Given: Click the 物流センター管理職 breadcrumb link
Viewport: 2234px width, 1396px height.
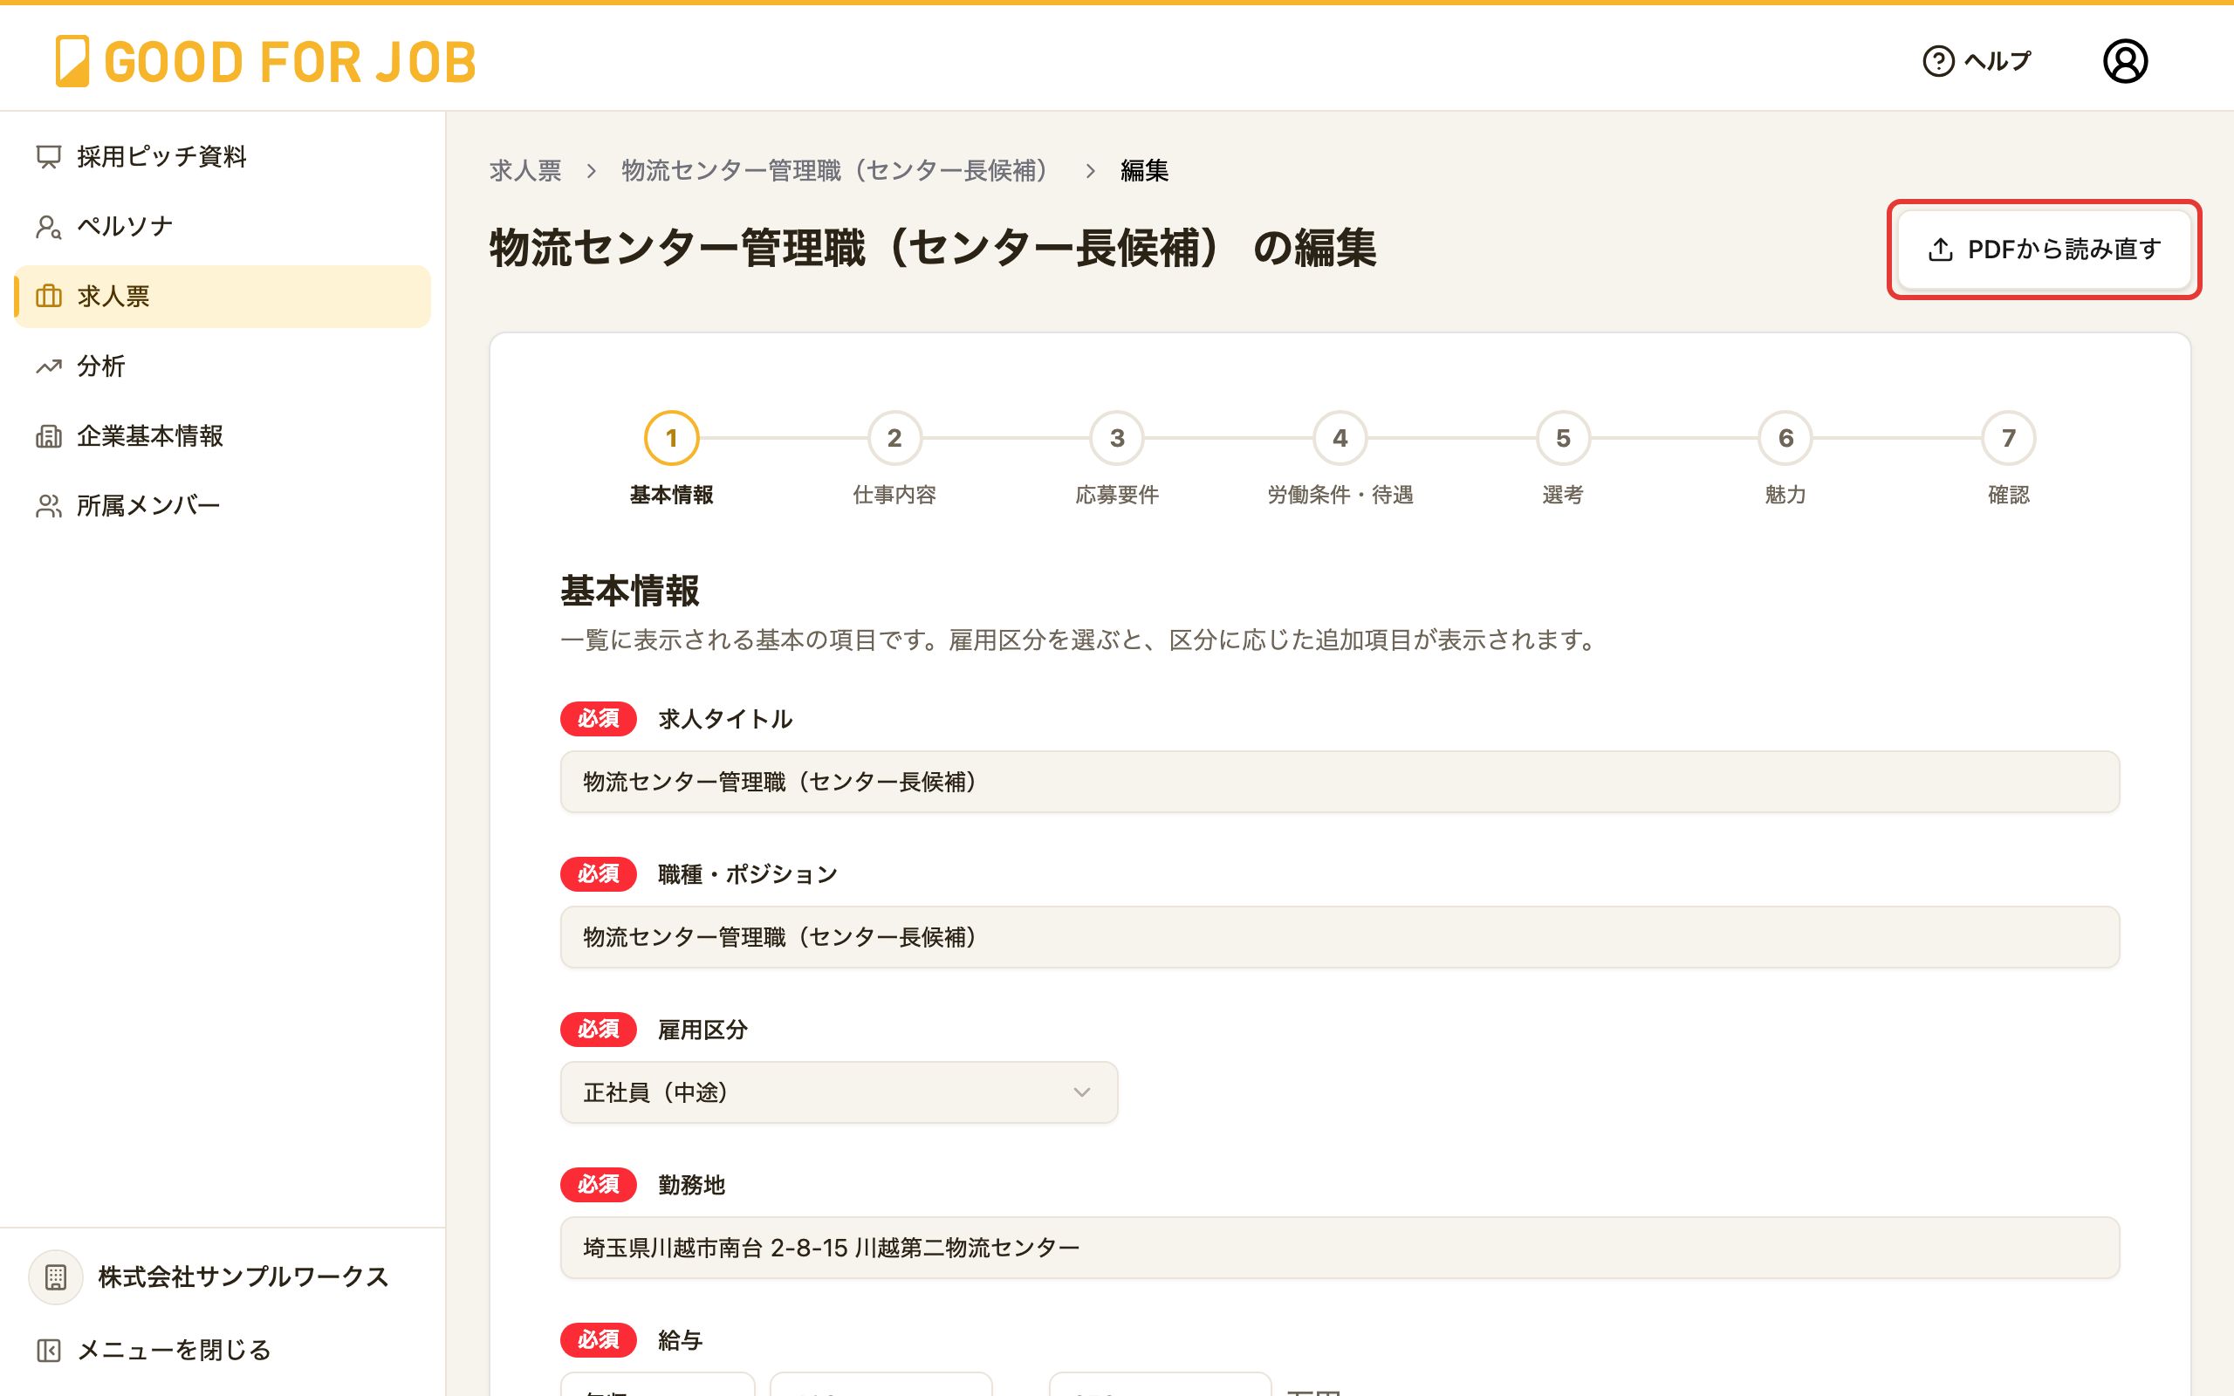Looking at the screenshot, I should coord(836,171).
